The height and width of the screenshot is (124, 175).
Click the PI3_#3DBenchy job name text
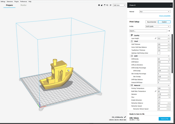pyautogui.click(x=118, y=117)
